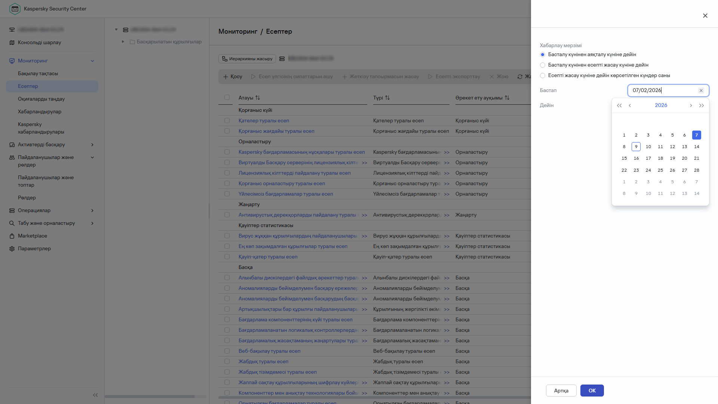
Task: Select the 'көрсетілген күндер саны' radio option
Action: (x=543, y=76)
